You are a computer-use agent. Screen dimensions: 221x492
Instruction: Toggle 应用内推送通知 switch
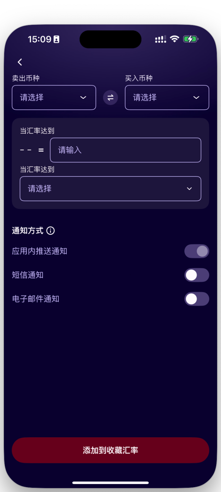pyautogui.click(x=197, y=251)
